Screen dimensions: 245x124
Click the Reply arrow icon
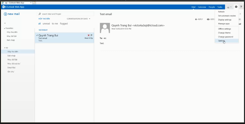pos(196,19)
